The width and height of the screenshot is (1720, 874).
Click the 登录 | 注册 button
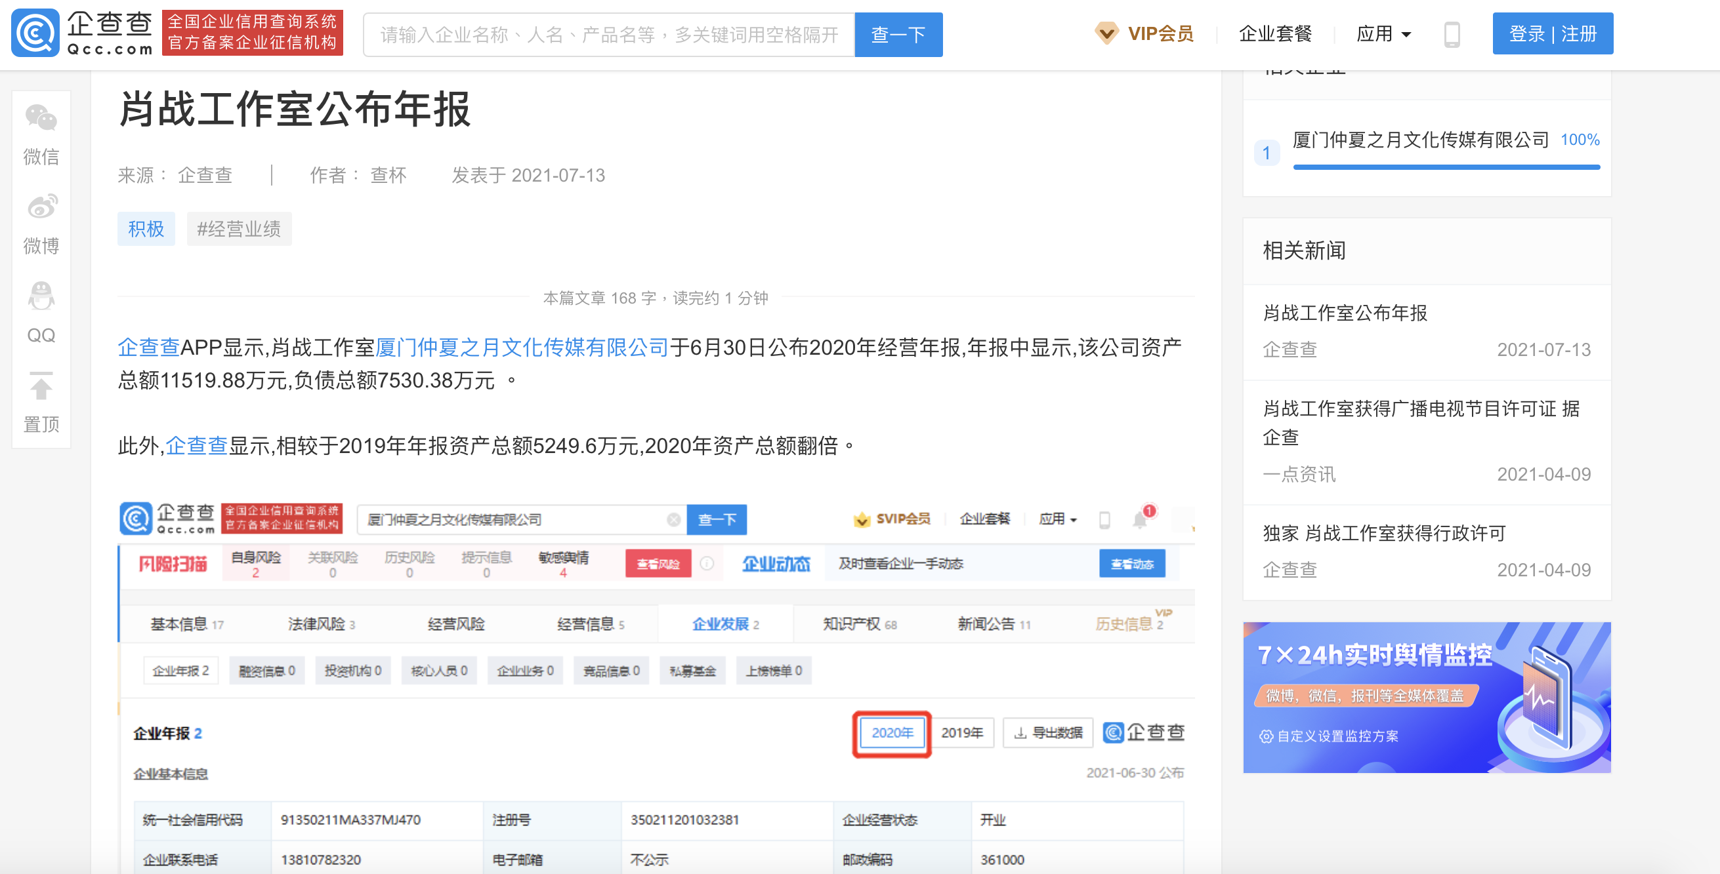point(1553,33)
